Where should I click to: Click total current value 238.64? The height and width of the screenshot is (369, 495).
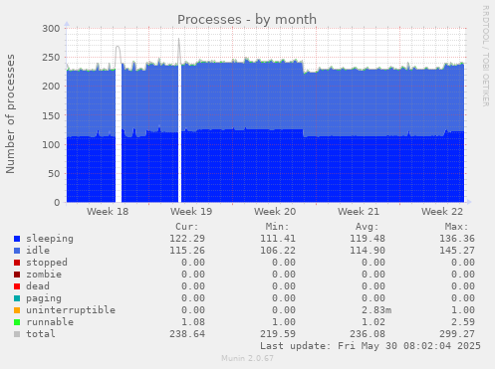[x=187, y=334]
